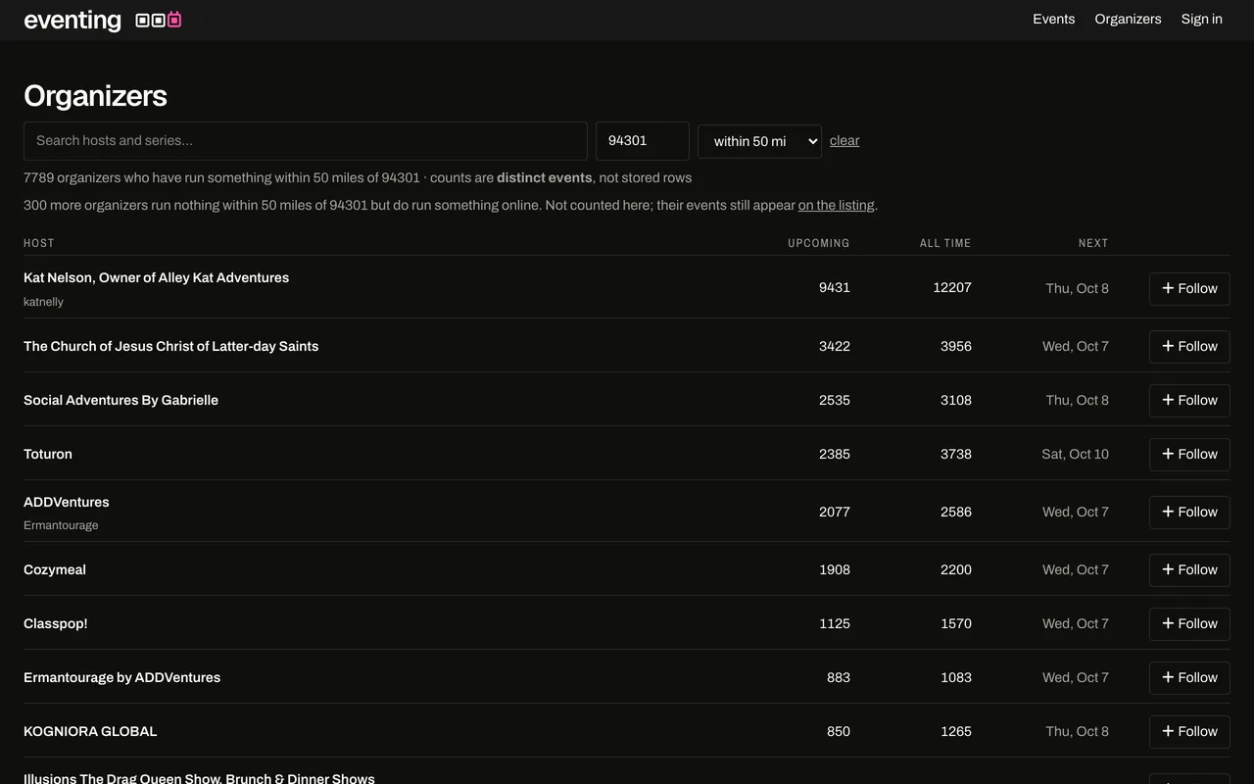Follow The Church of Jesus Christ organizer
Image resolution: width=1254 pixels, height=784 pixels.
(x=1189, y=346)
